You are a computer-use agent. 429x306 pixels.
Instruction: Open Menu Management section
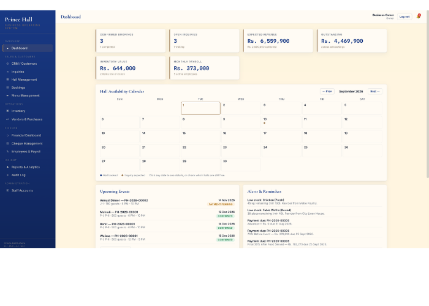(28, 95)
